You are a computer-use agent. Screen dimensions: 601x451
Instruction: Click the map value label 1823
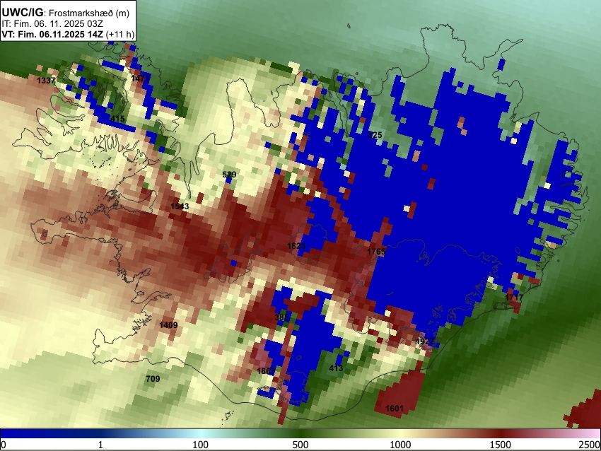(296, 245)
